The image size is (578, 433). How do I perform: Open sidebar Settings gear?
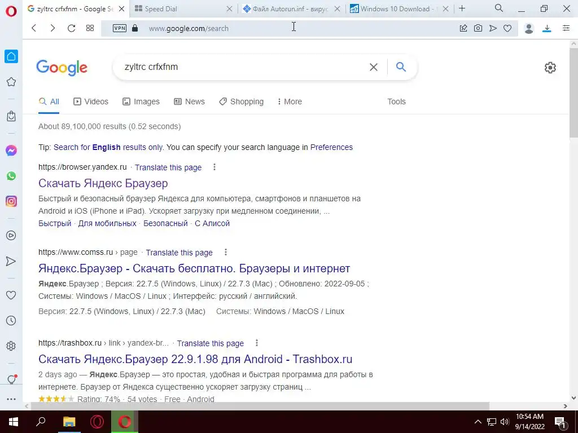(11, 346)
